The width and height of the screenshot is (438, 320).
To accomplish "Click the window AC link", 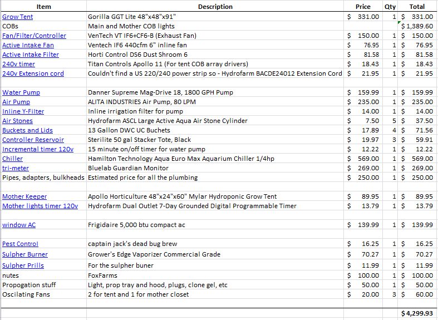I will pyautogui.click(x=19, y=225).
